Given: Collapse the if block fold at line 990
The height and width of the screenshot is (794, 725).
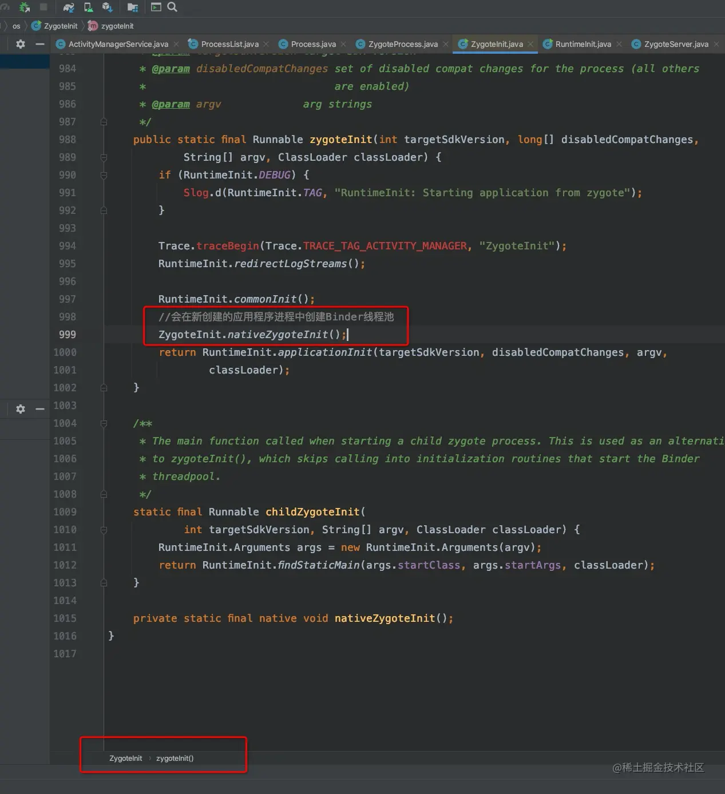Looking at the screenshot, I should (x=104, y=175).
